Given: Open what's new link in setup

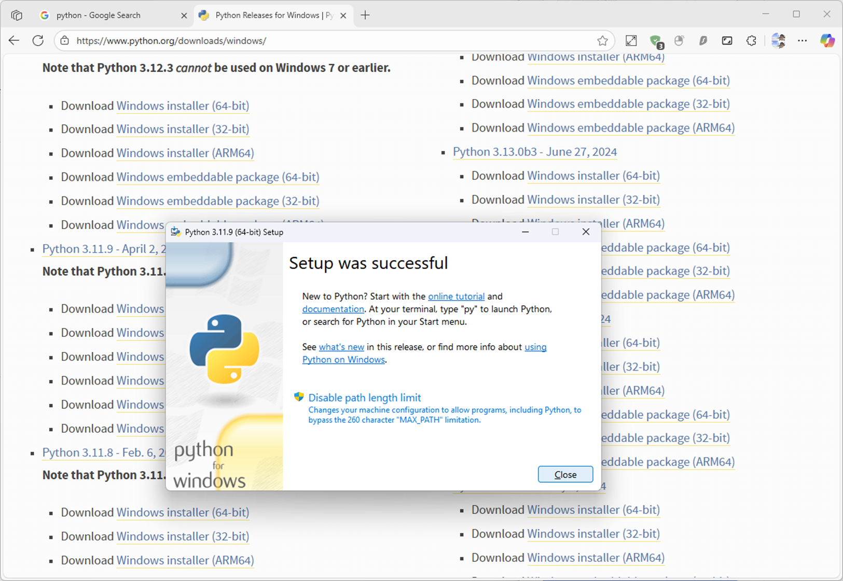Looking at the screenshot, I should coord(341,347).
